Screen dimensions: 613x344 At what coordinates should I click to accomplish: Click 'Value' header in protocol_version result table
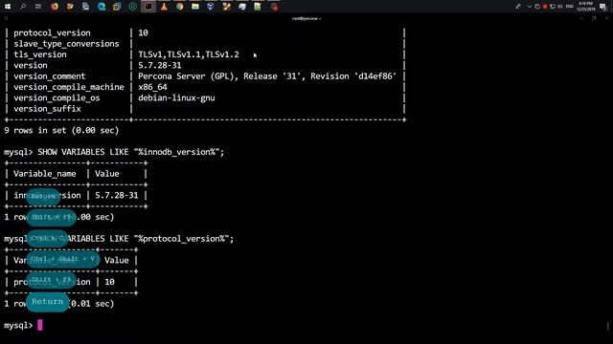(116, 260)
